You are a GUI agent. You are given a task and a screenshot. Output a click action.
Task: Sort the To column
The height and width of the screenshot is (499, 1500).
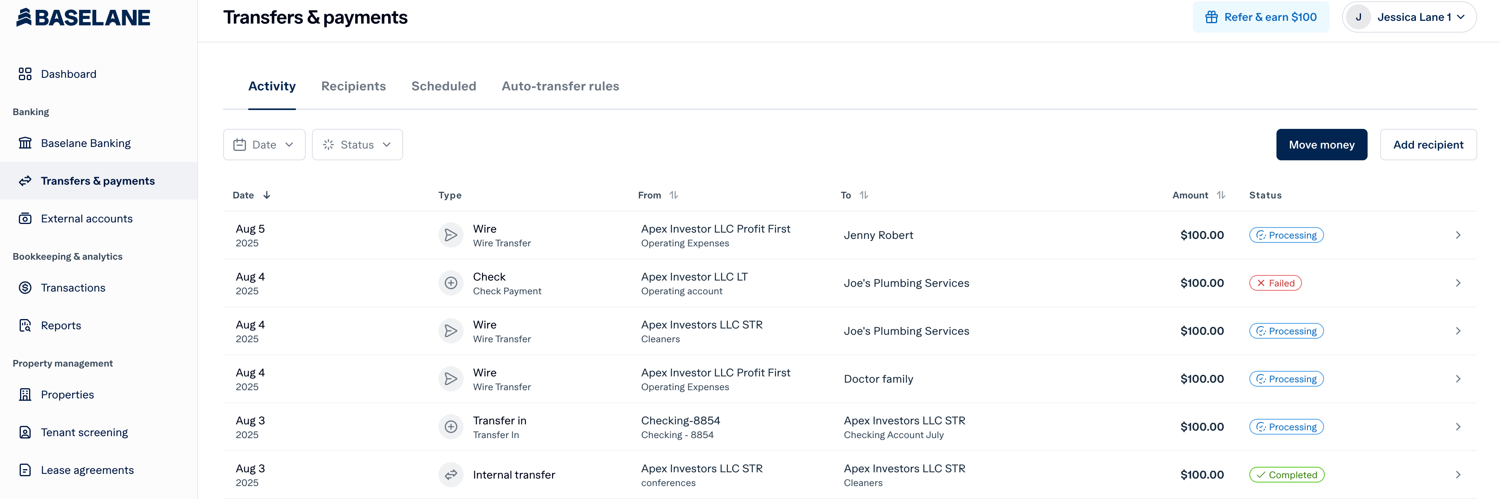click(x=864, y=195)
